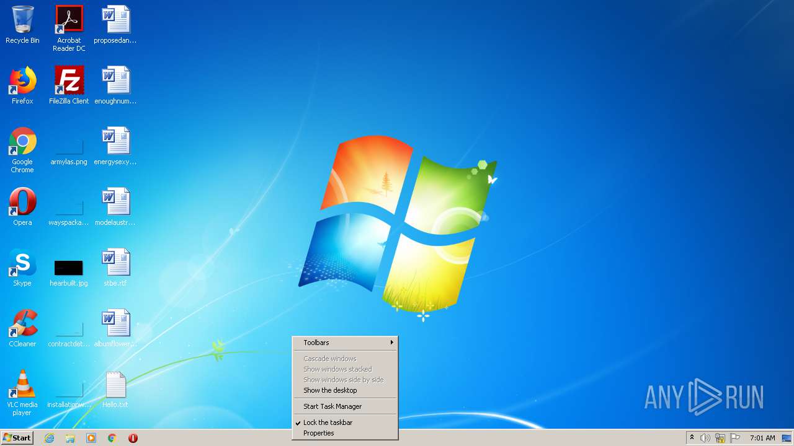Screen dimensions: 794x446
Task: Select the Acrobat Reader DC shortcut
Action: coord(69,28)
